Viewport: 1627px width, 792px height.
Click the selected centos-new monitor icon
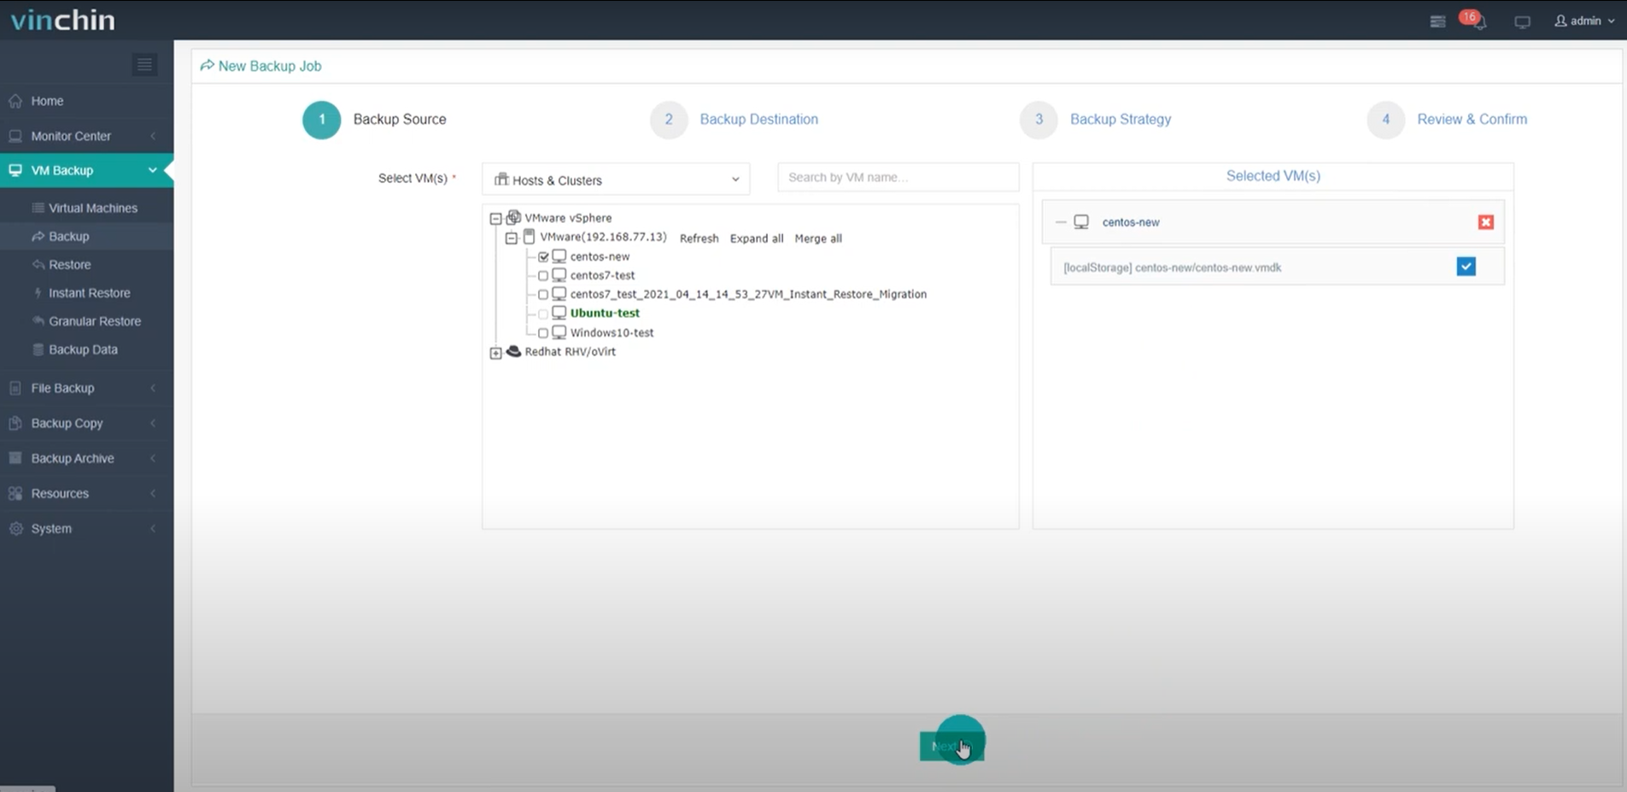[x=1081, y=222]
